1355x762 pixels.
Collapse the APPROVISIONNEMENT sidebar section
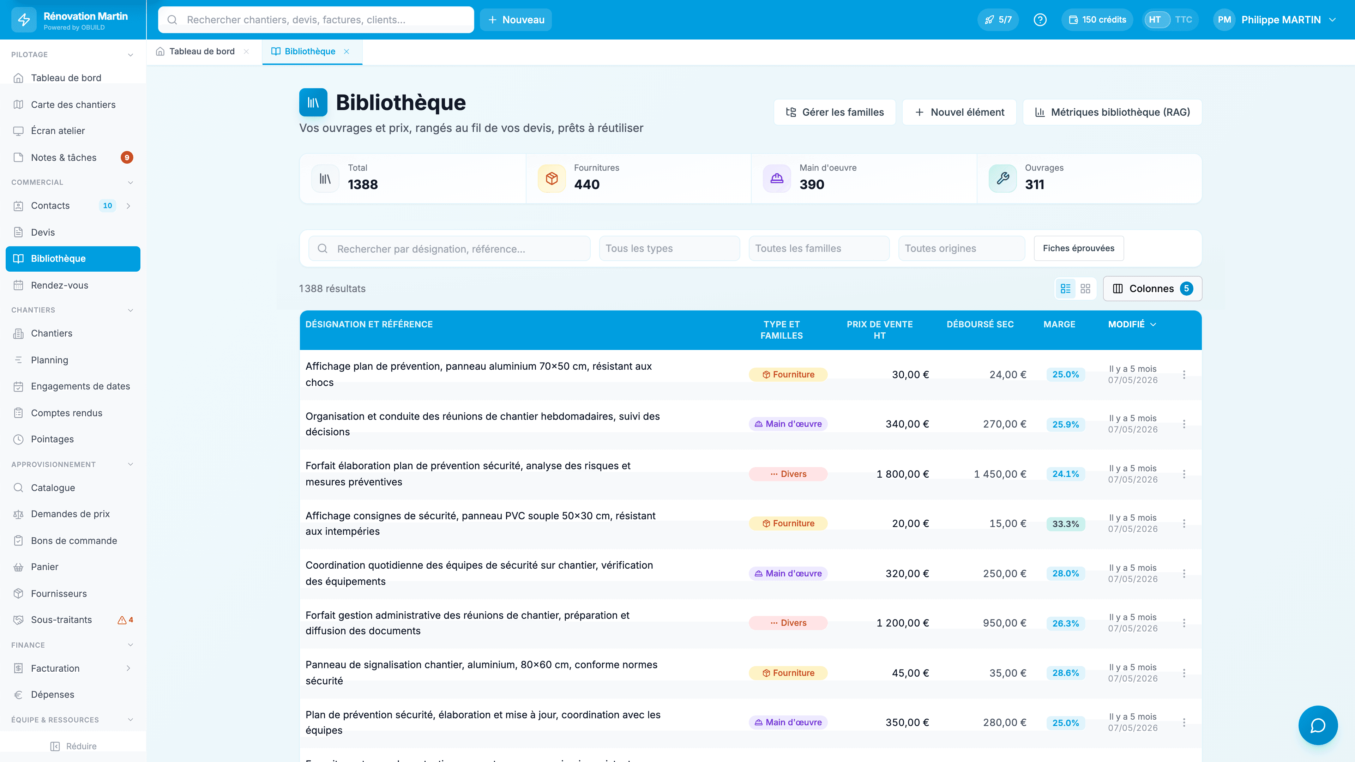pyautogui.click(x=131, y=464)
